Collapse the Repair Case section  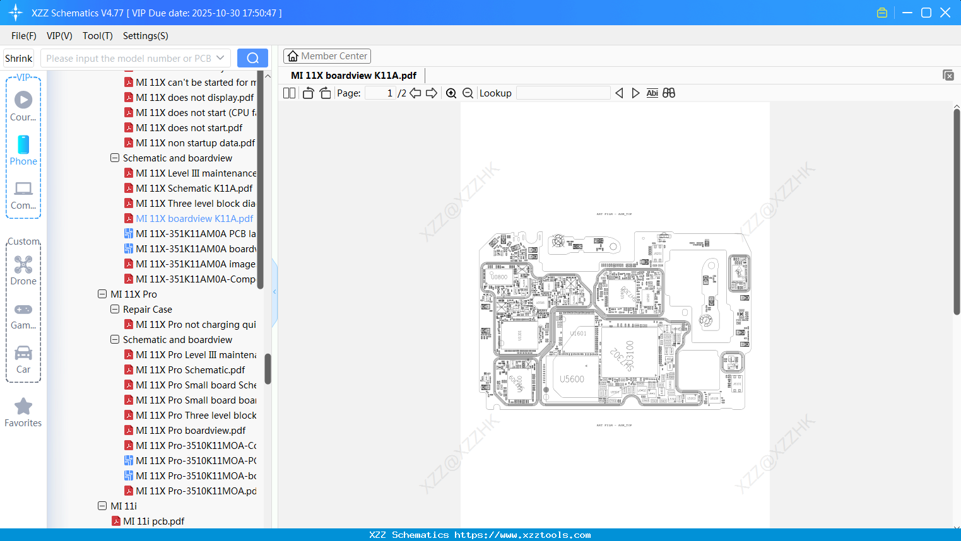(115, 309)
